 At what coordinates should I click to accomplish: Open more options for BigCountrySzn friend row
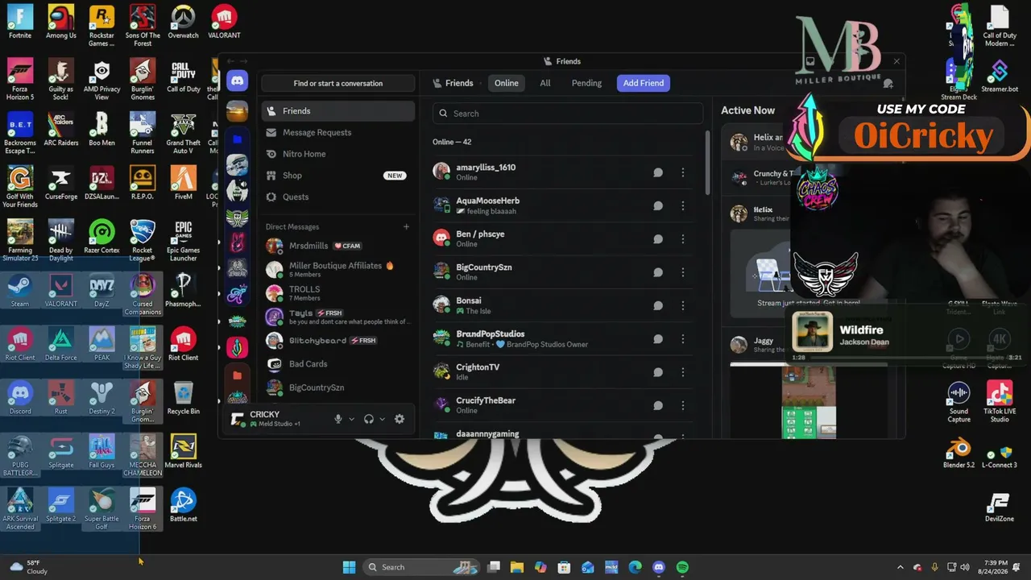[x=683, y=272]
